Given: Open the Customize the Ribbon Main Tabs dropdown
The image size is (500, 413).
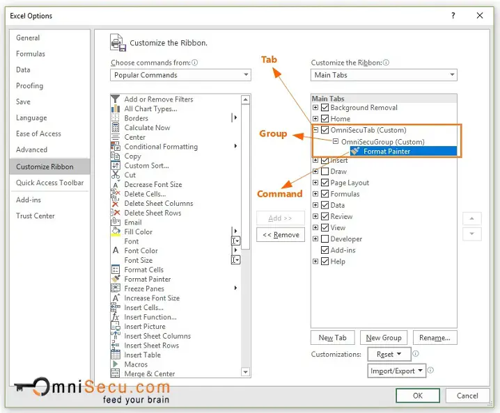Looking at the screenshot, I should (384, 75).
